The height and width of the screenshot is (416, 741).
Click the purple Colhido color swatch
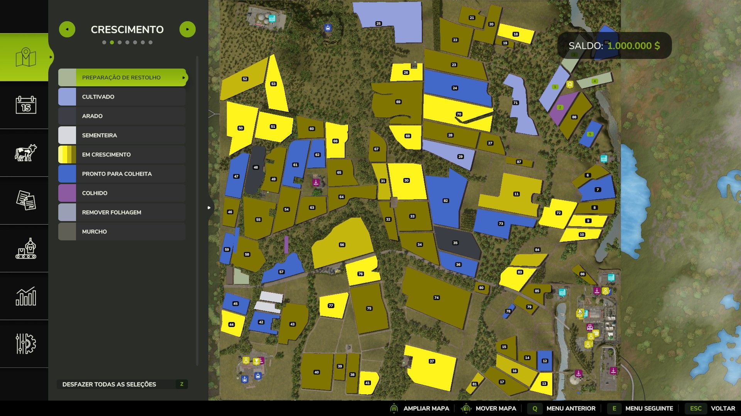click(67, 193)
